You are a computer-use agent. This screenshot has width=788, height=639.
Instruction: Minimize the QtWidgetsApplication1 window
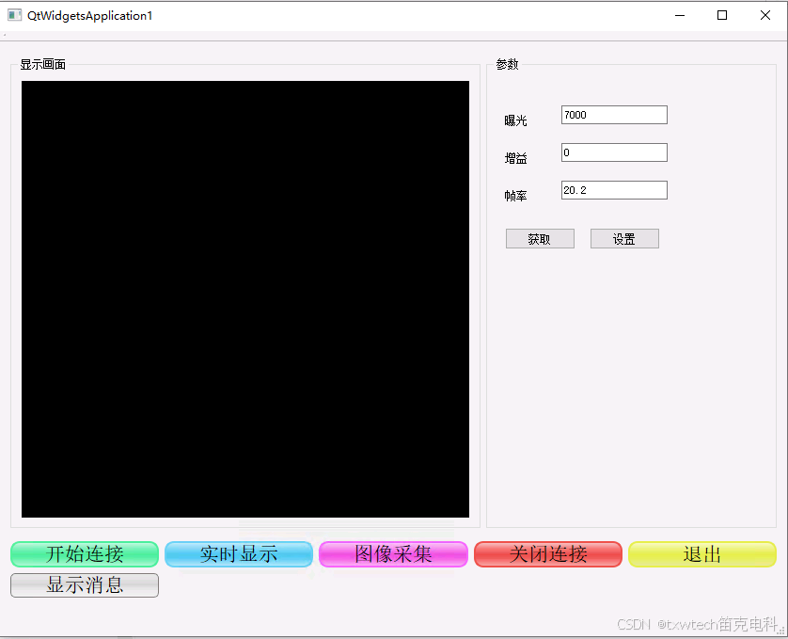(680, 16)
